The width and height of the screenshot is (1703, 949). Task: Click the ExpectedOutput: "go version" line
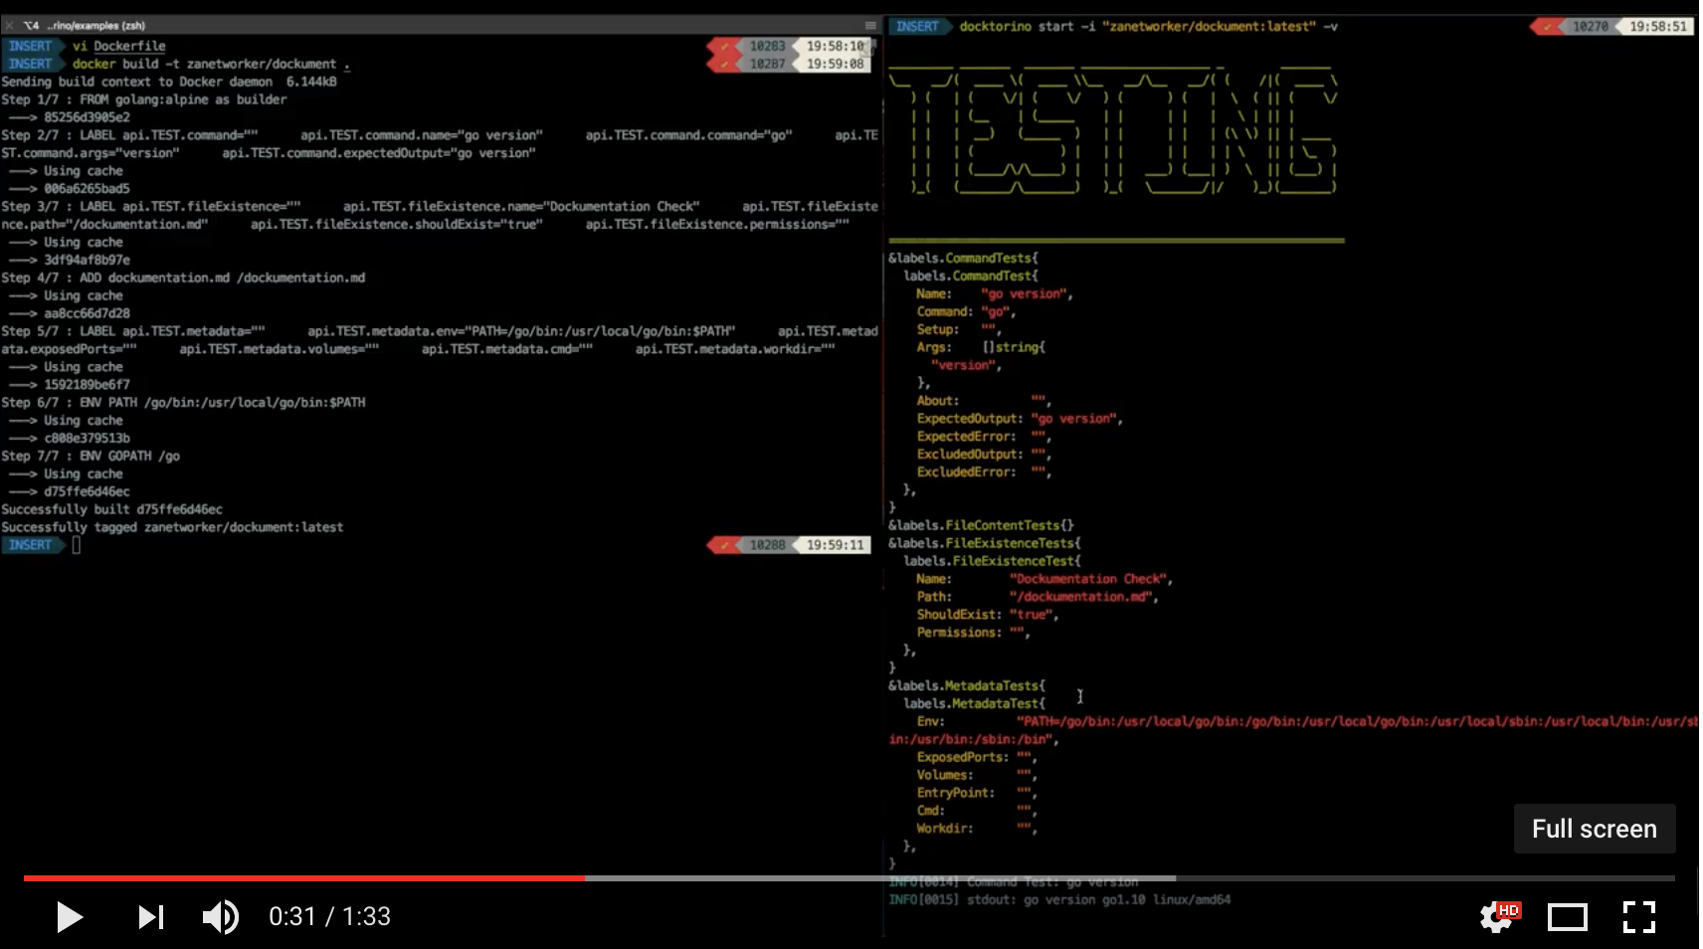click(x=1020, y=419)
